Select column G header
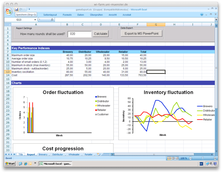Image resolution: width=222 pixels, height=173 pixels. click(156, 25)
